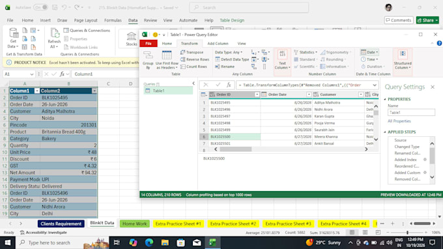Click Count Rows in Power Query

tap(193, 66)
